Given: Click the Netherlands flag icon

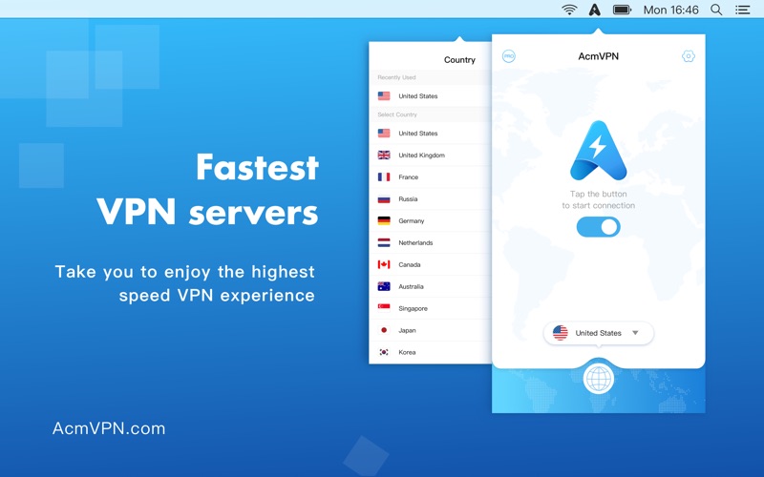Looking at the screenshot, I should tap(384, 242).
